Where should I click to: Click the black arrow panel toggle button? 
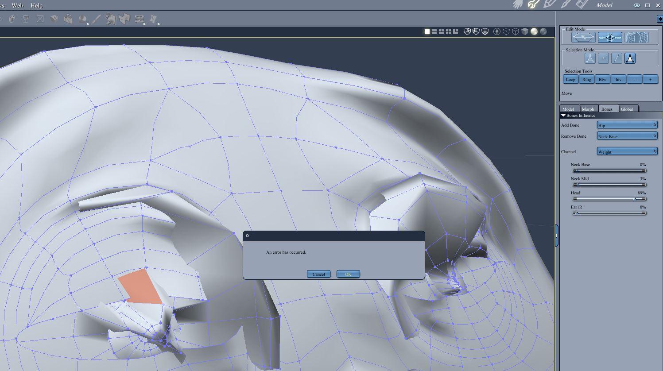[660, 19]
